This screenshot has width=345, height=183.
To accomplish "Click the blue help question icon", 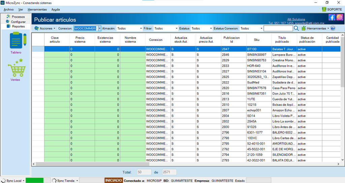I will click(x=333, y=28).
